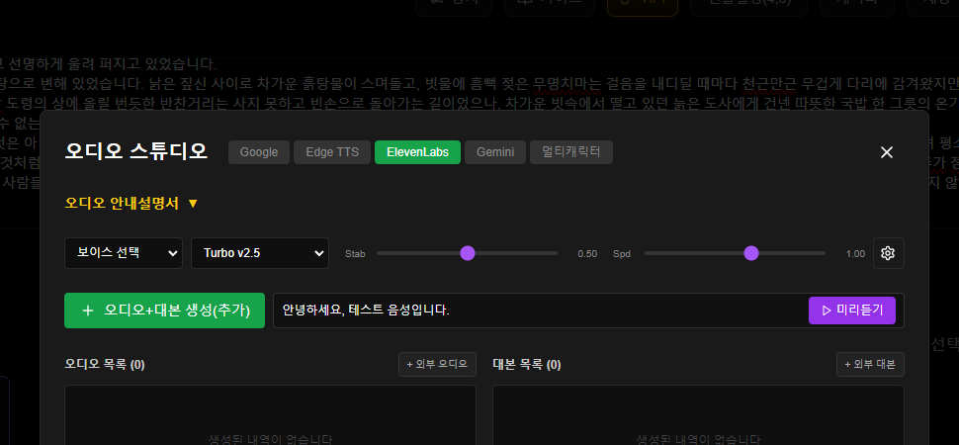Screen dimensions: 959x445
Task: Click the empty 오디오 목록 list panel
Action: [270, 415]
